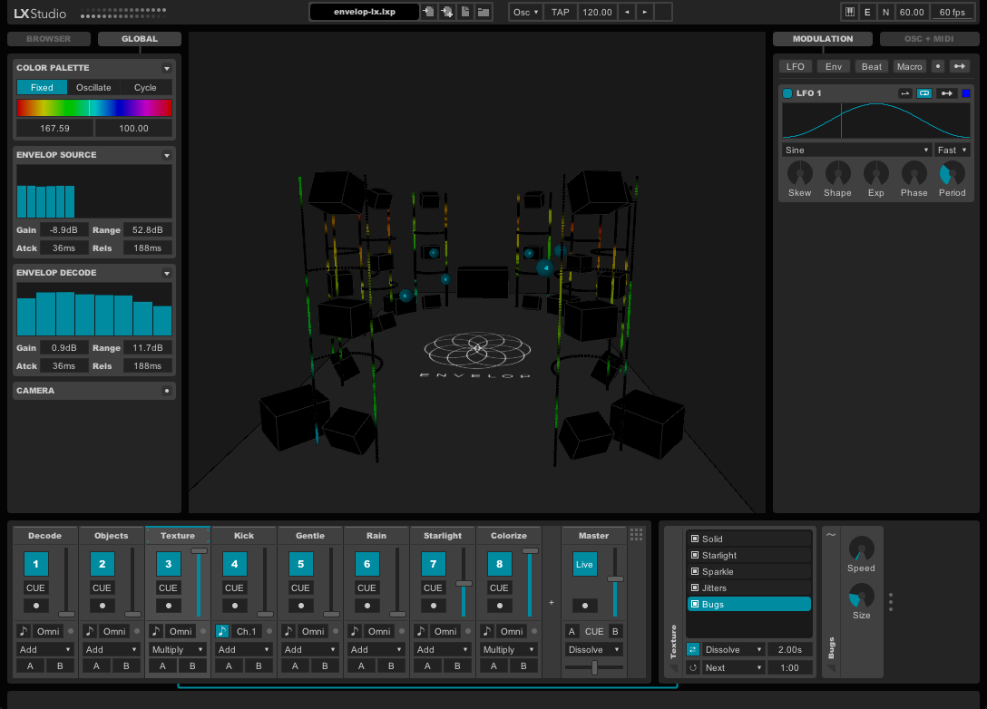The height and width of the screenshot is (709, 987).
Task: Toggle the Master Live button
Action: 585,564
